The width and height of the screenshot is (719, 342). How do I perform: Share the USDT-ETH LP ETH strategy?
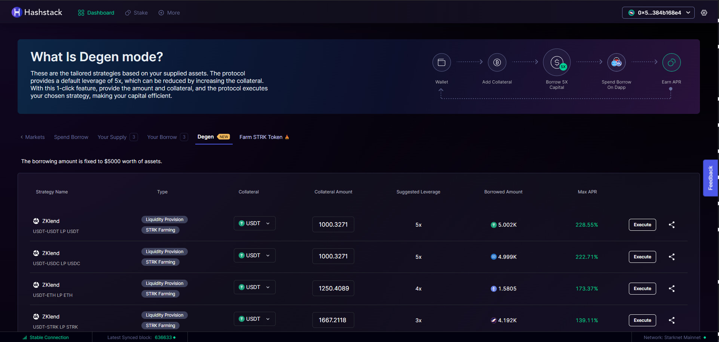672,289
